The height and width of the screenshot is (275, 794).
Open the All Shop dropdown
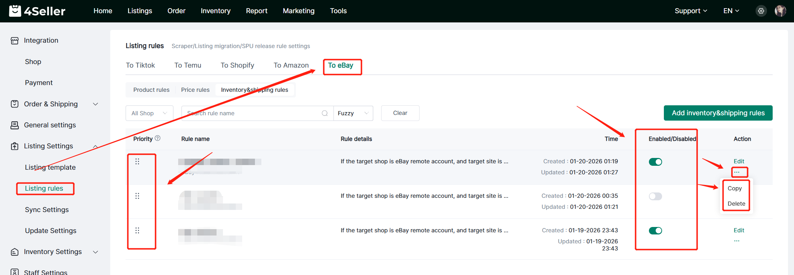point(149,113)
